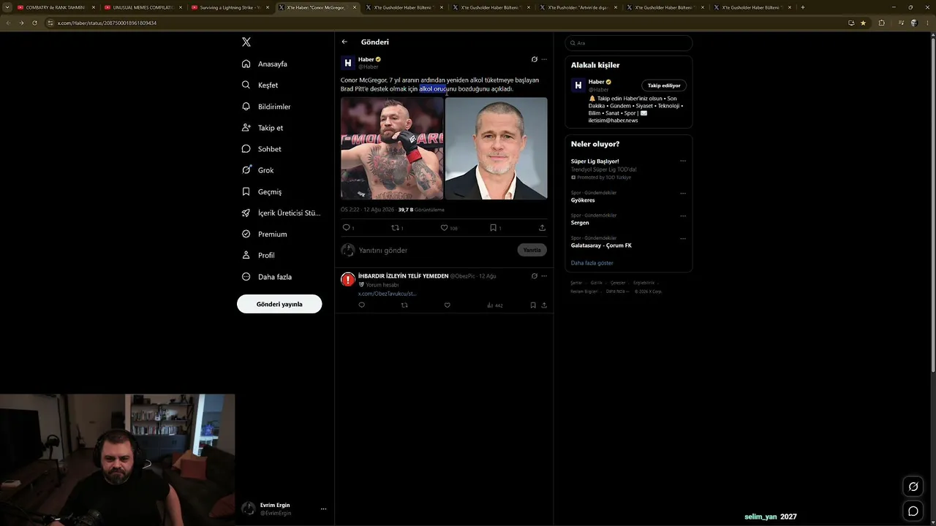The image size is (936, 526).
Task: Switch to UNUSUAL MEMES COMPILATION tab
Action: coord(143,7)
